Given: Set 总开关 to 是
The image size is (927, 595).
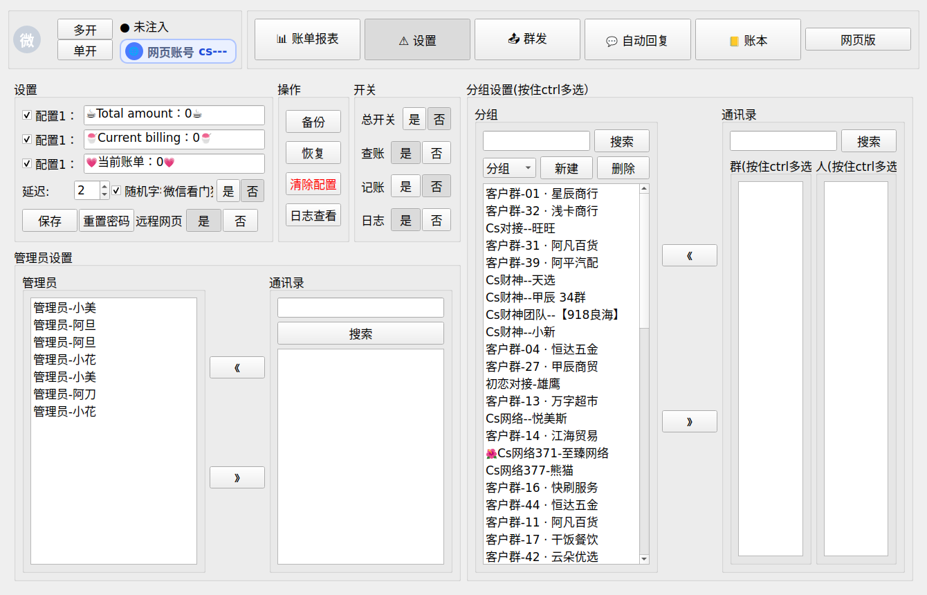Looking at the screenshot, I should (x=414, y=119).
